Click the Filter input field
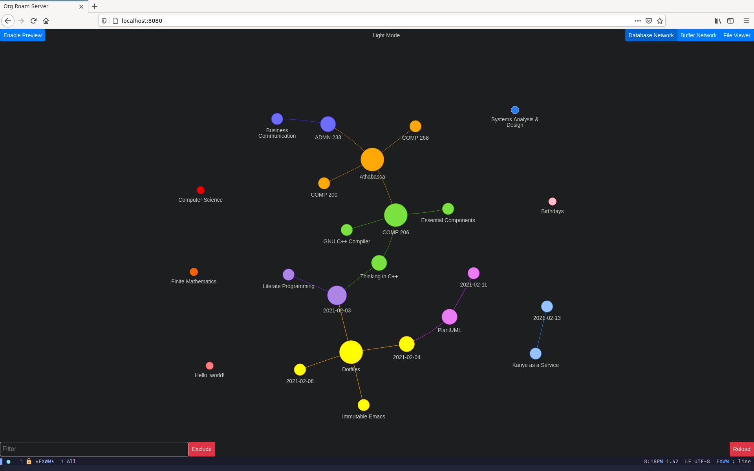Viewport: 754px width, 471px height. 94,449
